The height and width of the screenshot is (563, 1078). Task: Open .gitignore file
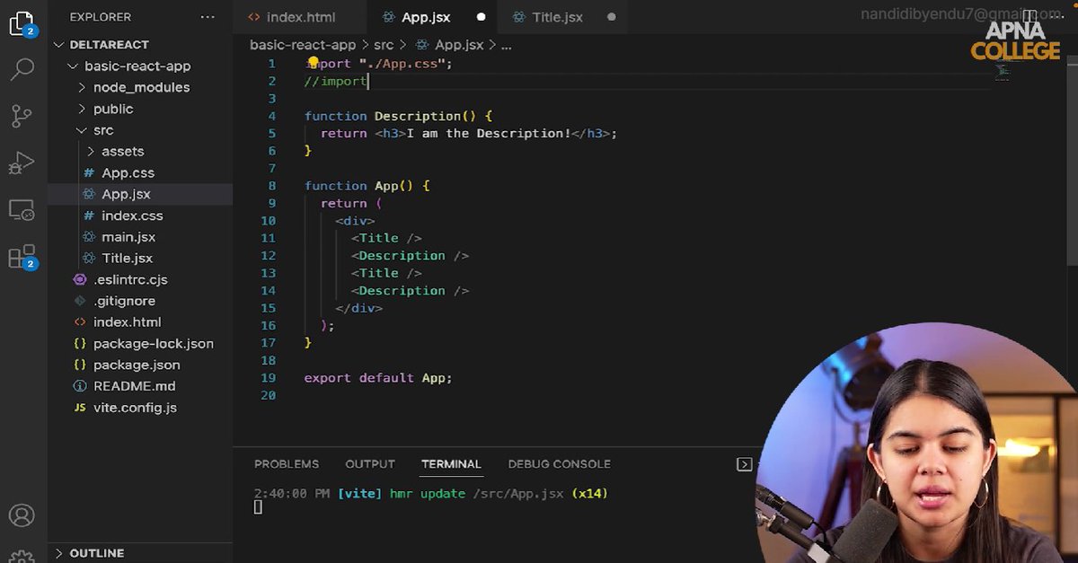point(140,301)
